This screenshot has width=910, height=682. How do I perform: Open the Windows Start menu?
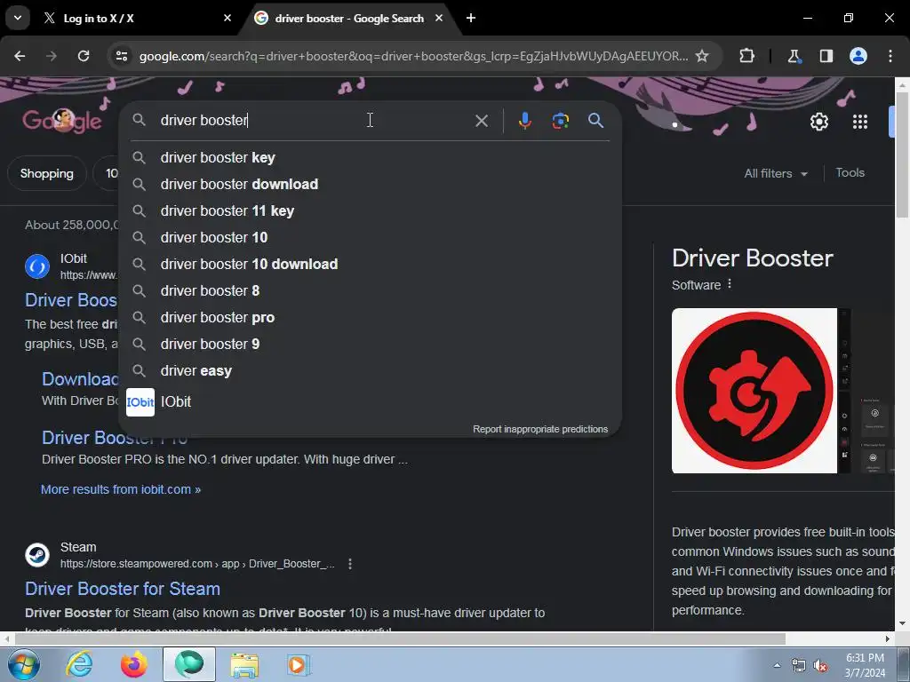tap(22, 664)
